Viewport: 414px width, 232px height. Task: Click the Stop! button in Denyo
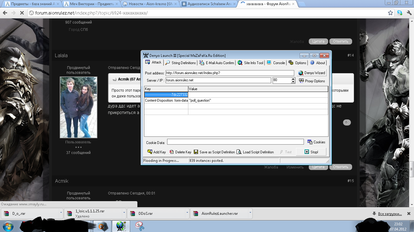(311, 152)
